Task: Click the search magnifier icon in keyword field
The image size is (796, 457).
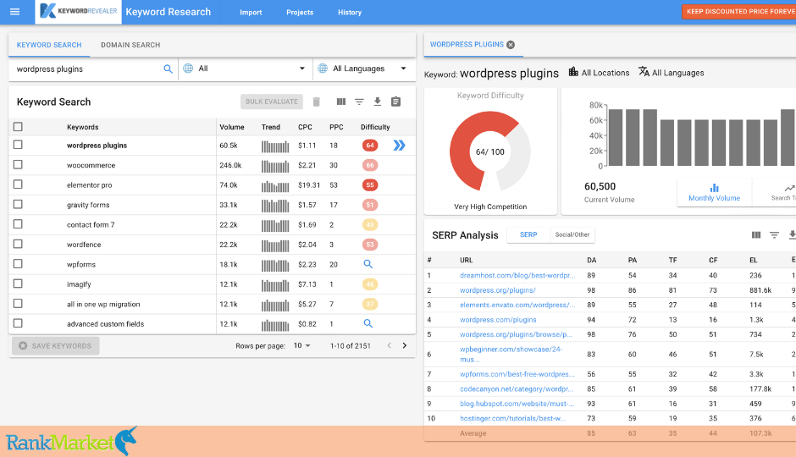Action: pyautogui.click(x=168, y=69)
